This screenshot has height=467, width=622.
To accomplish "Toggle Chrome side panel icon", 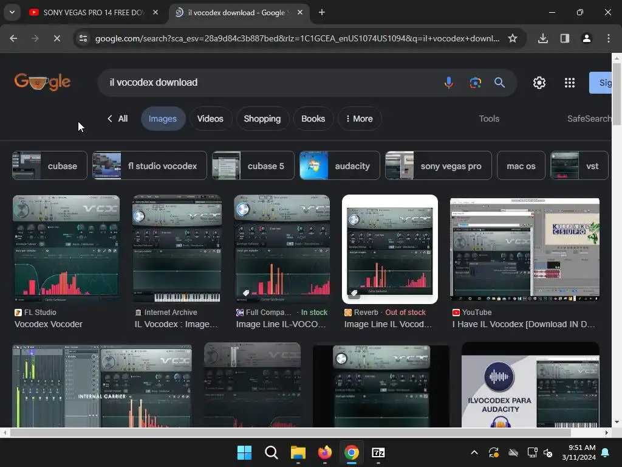I will click(564, 38).
